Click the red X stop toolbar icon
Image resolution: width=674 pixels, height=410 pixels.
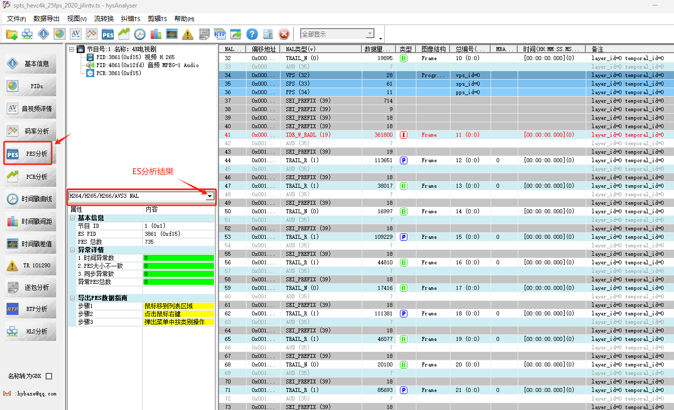point(284,34)
